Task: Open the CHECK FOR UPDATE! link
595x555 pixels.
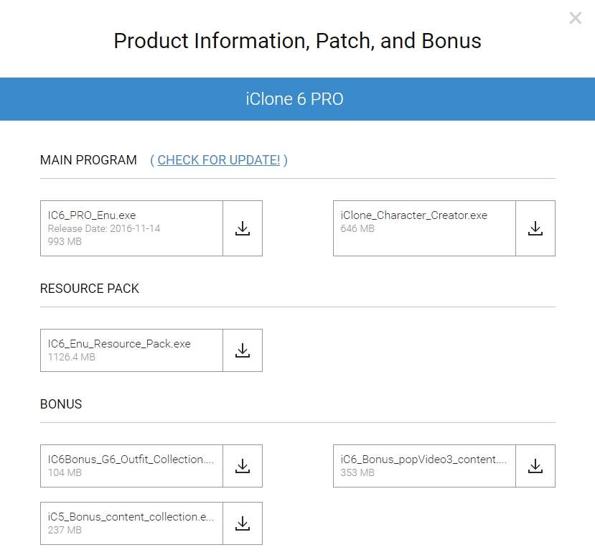Action: tap(219, 160)
